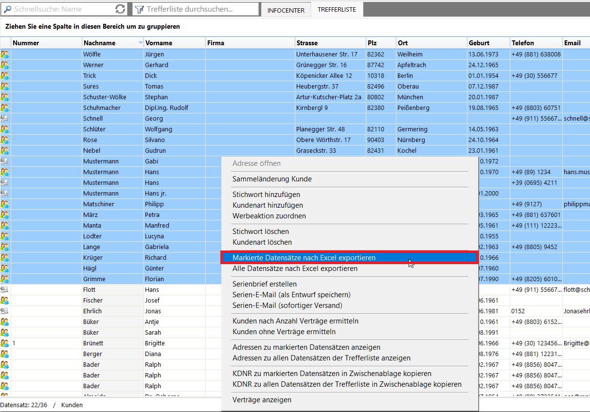
Task: Choose 'Verträge anzeigen' in context menu
Action: tap(262, 400)
